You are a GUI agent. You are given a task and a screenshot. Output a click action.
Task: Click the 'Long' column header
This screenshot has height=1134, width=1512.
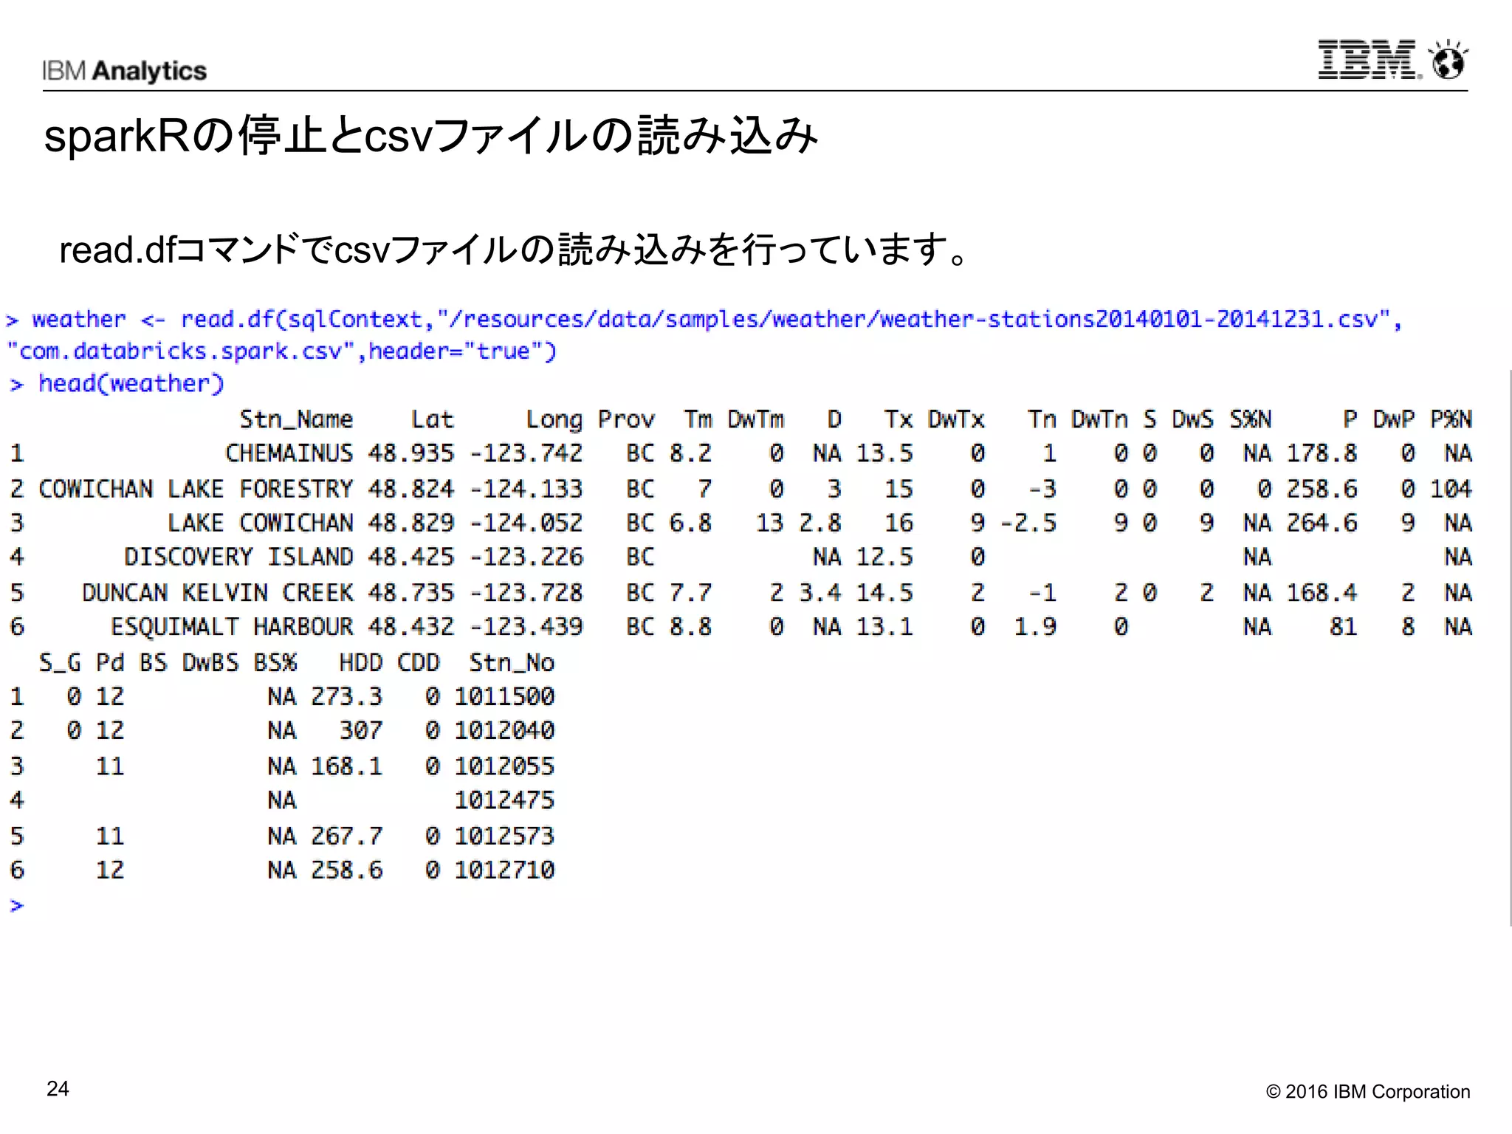pyautogui.click(x=554, y=420)
